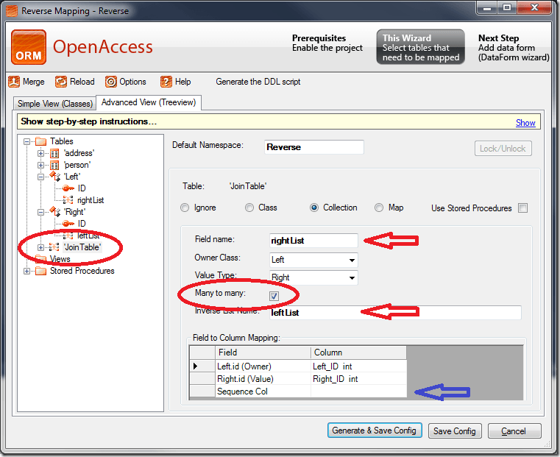Click the Merge toolbar icon
The height and width of the screenshot is (457, 560).
coord(14,82)
